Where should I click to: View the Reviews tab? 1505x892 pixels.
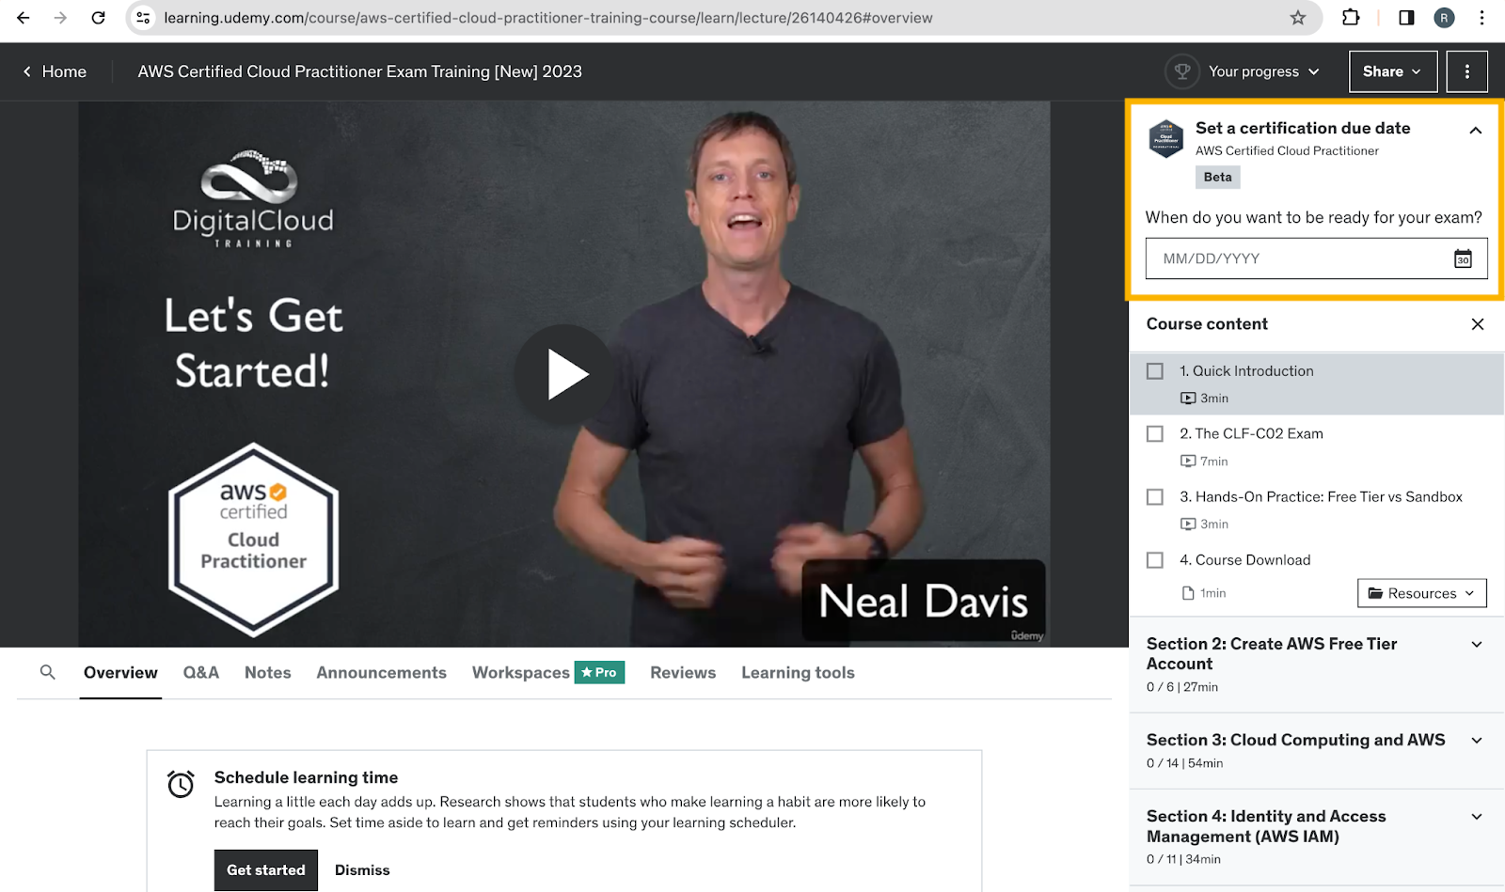pyautogui.click(x=683, y=673)
